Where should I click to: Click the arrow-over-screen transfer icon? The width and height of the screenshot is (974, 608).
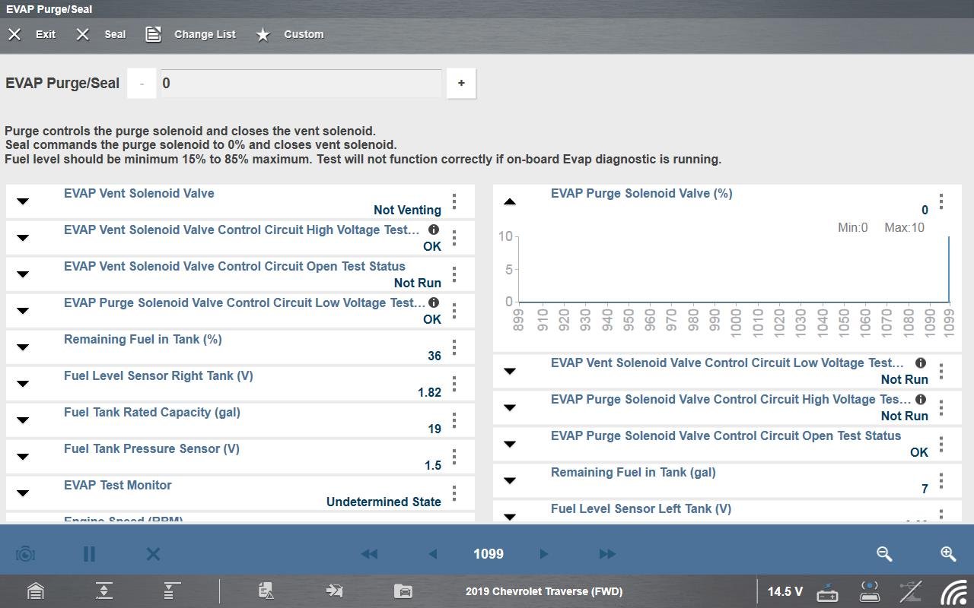tap(334, 591)
